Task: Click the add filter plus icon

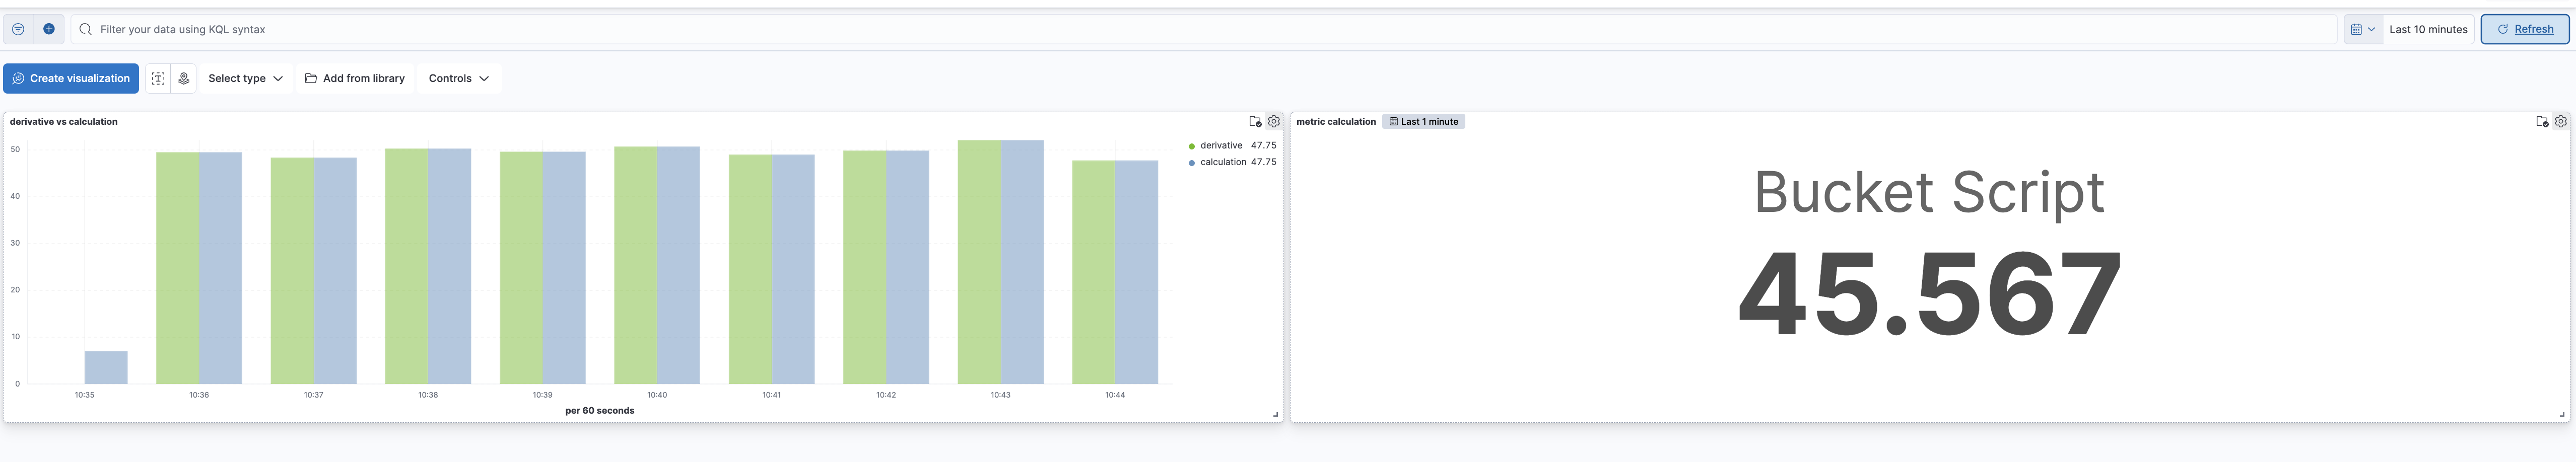Action: pos(49,29)
